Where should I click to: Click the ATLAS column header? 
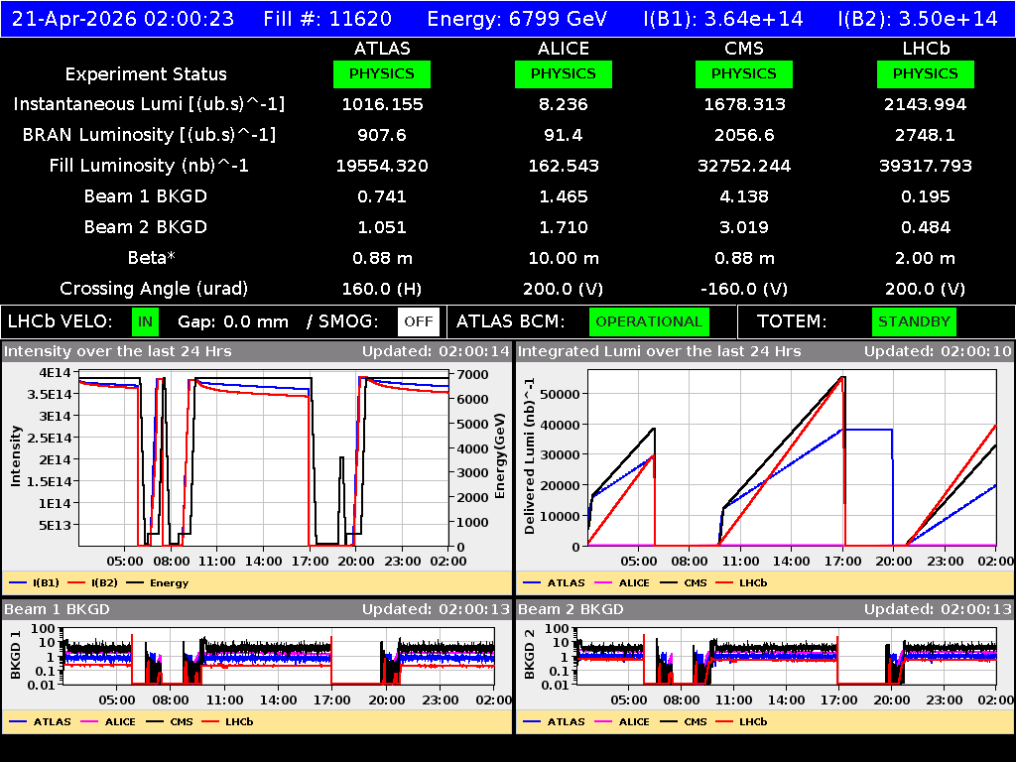(382, 49)
